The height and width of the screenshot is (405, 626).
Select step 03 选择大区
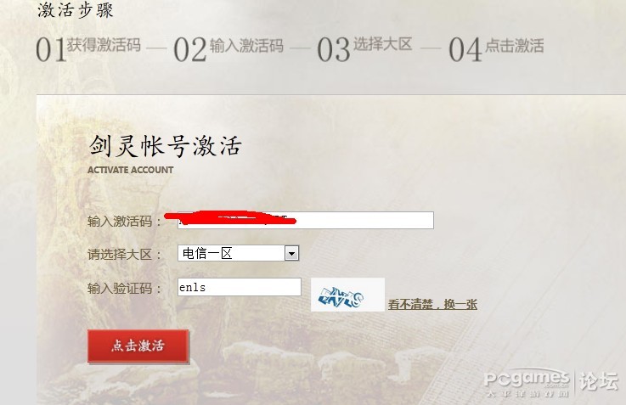364,49
